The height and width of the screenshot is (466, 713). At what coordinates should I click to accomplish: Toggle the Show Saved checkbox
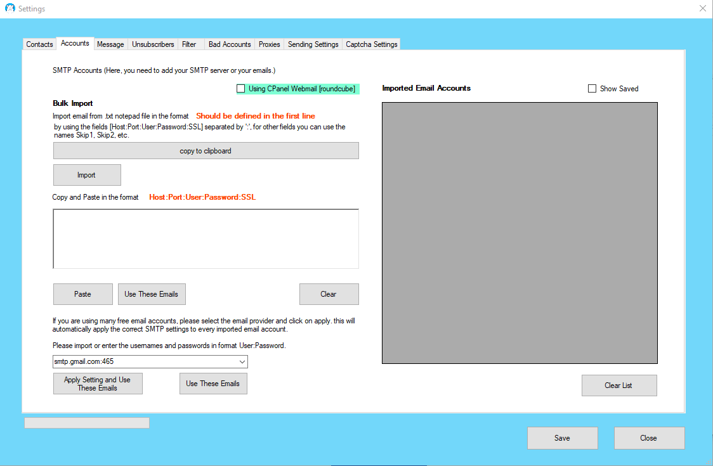pyautogui.click(x=592, y=89)
